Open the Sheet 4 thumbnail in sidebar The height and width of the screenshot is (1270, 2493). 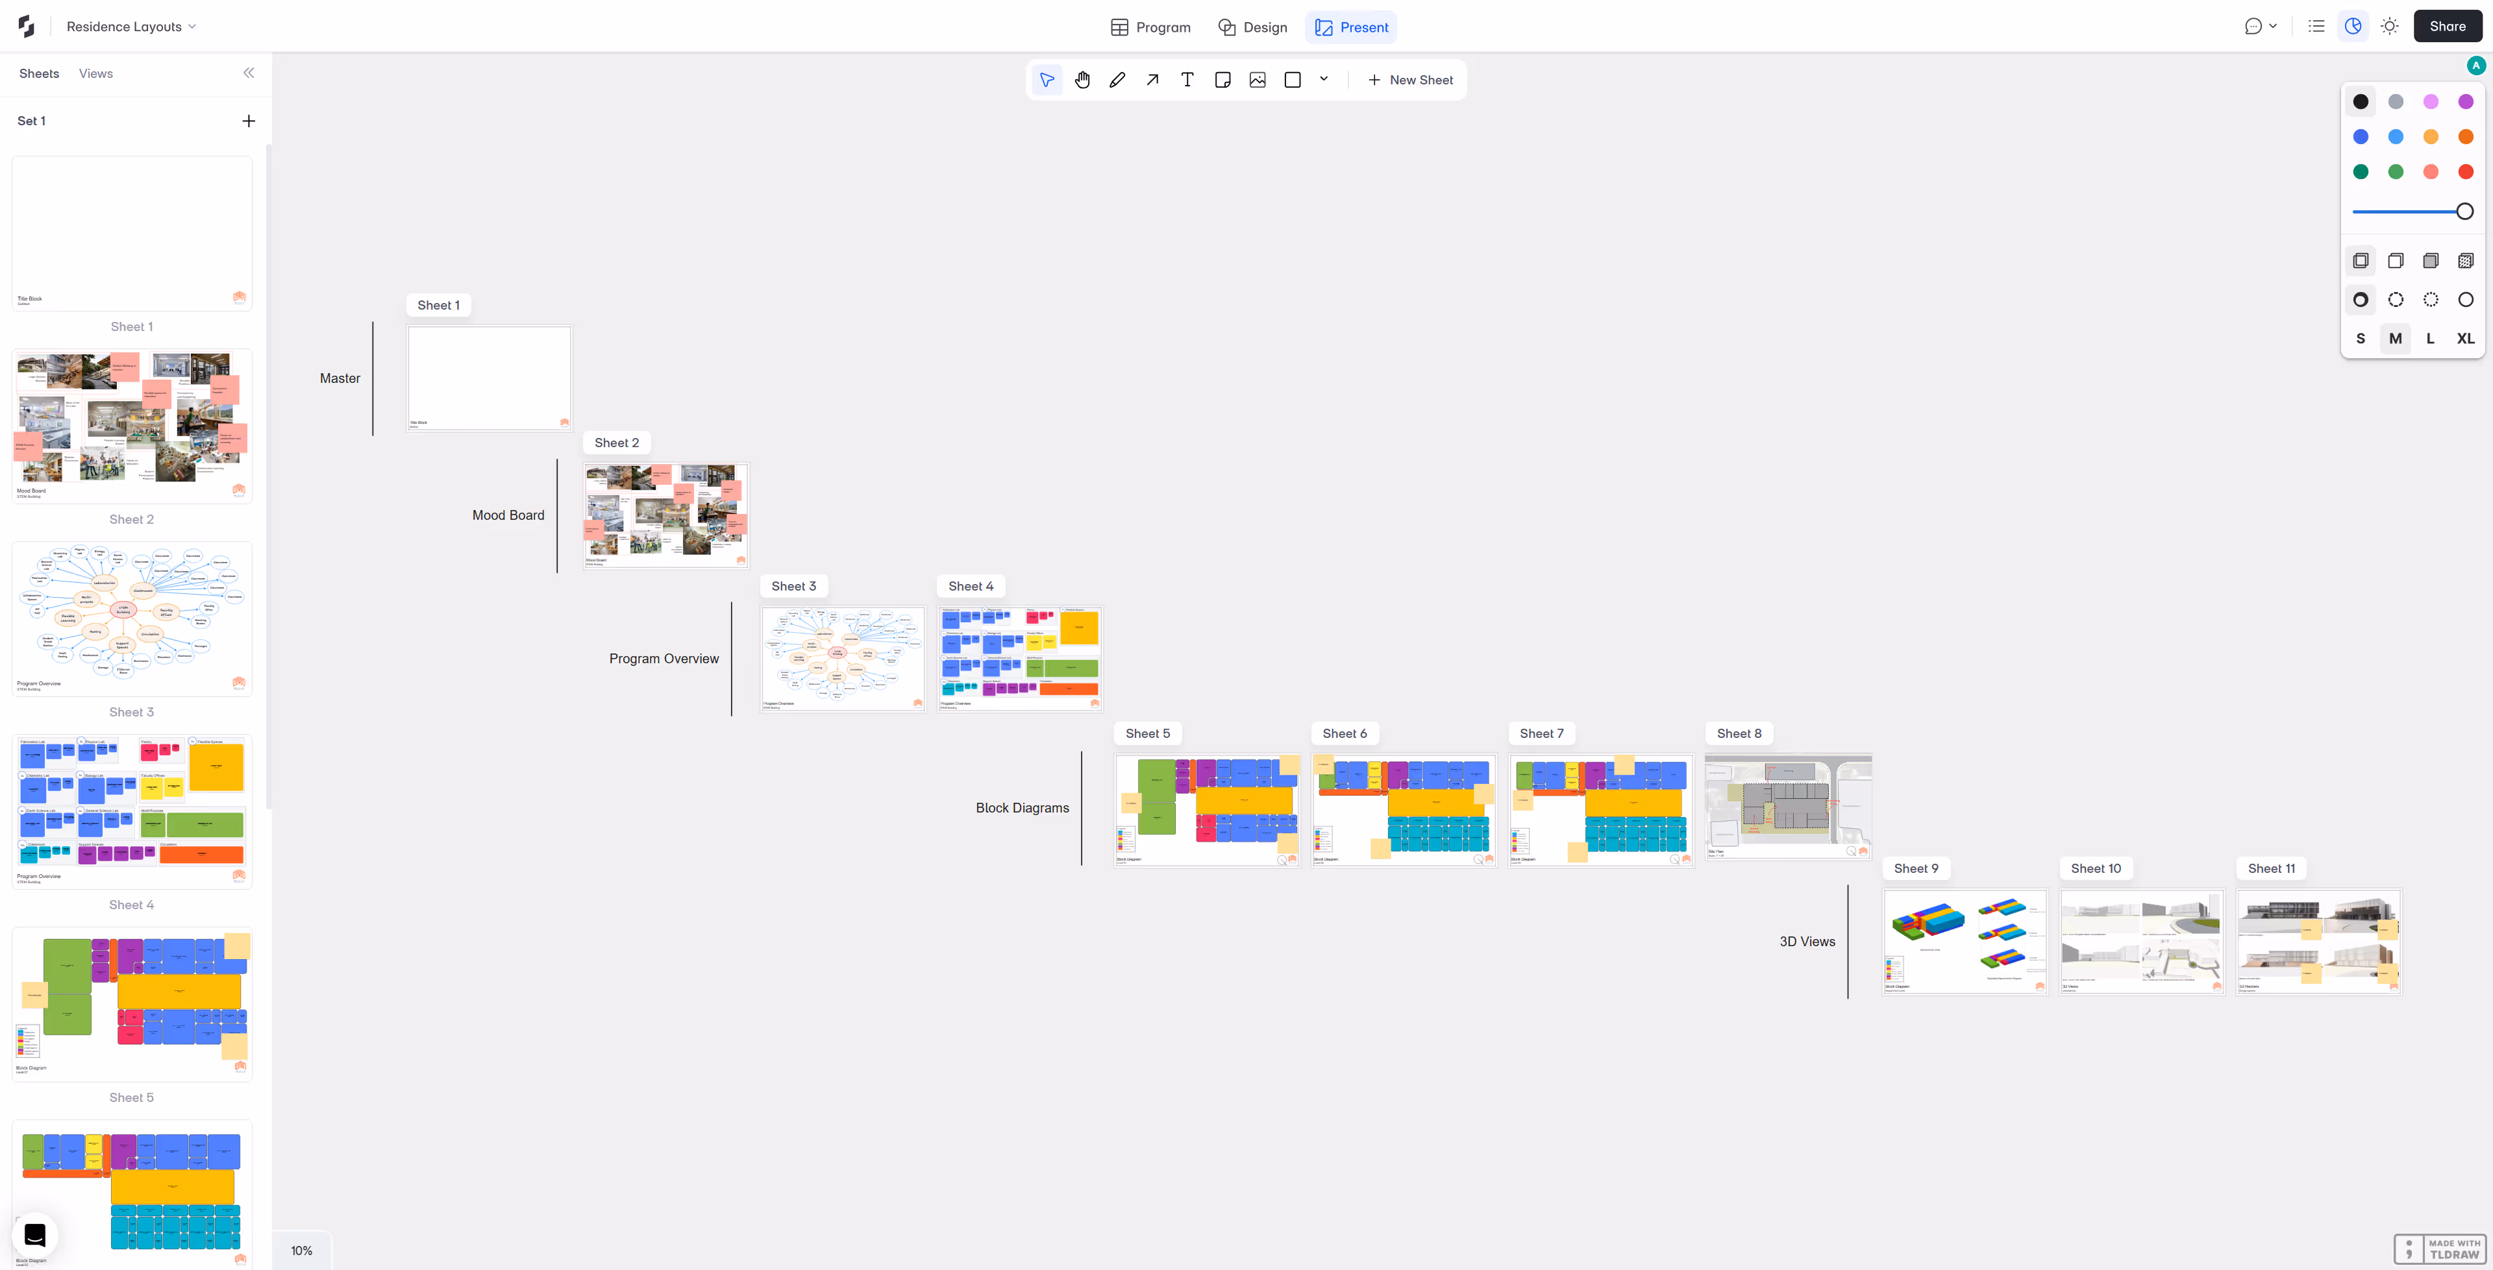(x=132, y=812)
